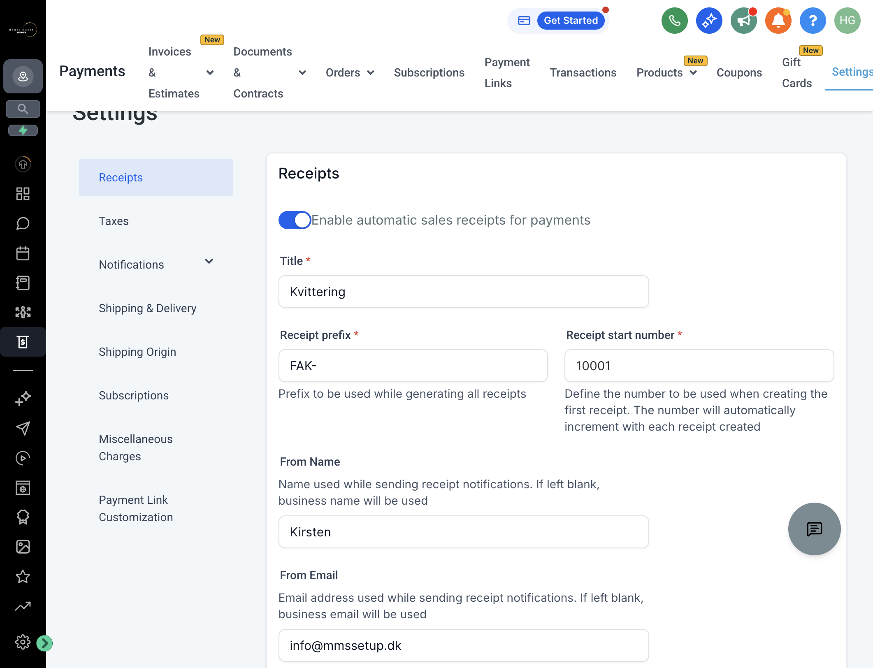Click the Receipt start number field

[699, 366]
